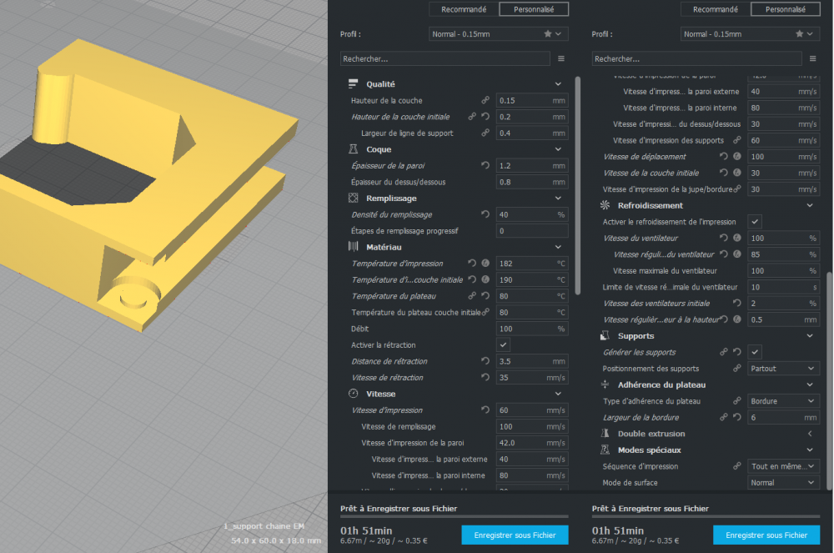
Task: Click link icon for Générer les supports
Action: coord(723,352)
